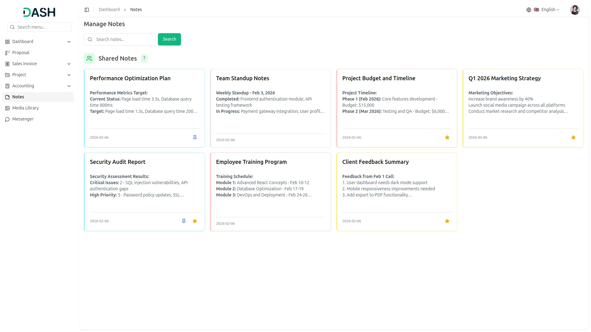
Task: Open the user avatar profile menu
Action: (574, 10)
